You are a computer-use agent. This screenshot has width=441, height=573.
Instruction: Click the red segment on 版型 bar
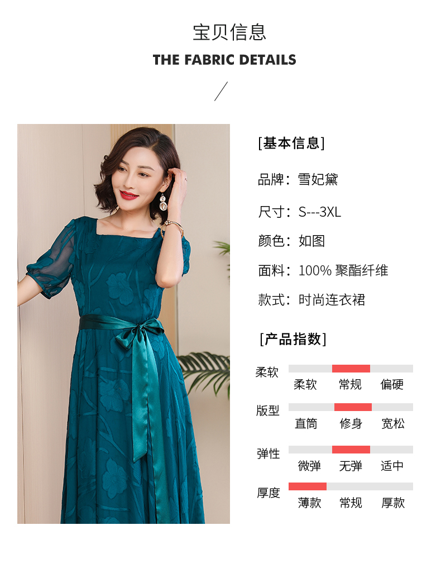click(353, 407)
